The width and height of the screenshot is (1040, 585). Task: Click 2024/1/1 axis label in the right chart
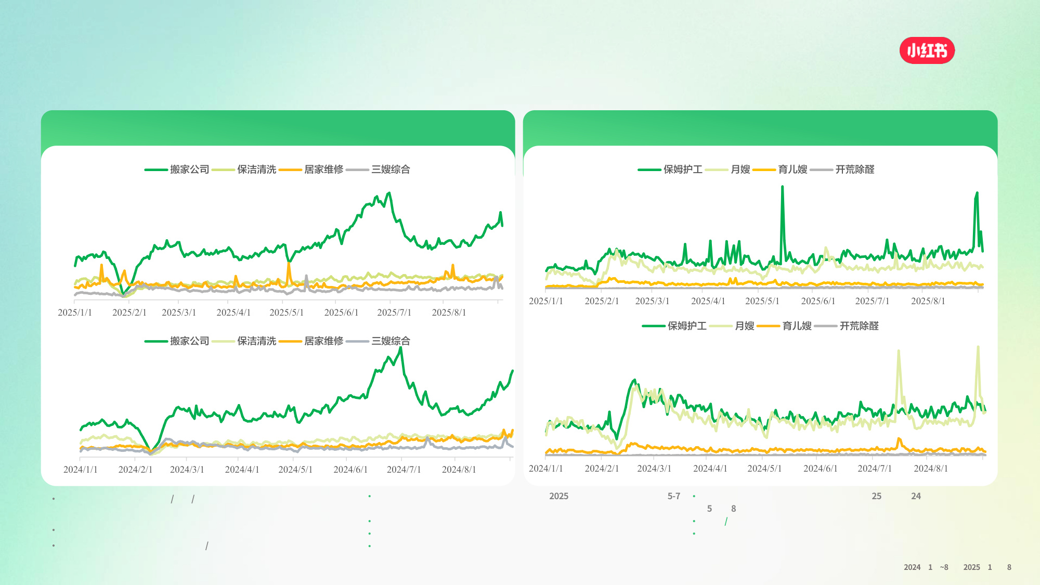click(545, 469)
